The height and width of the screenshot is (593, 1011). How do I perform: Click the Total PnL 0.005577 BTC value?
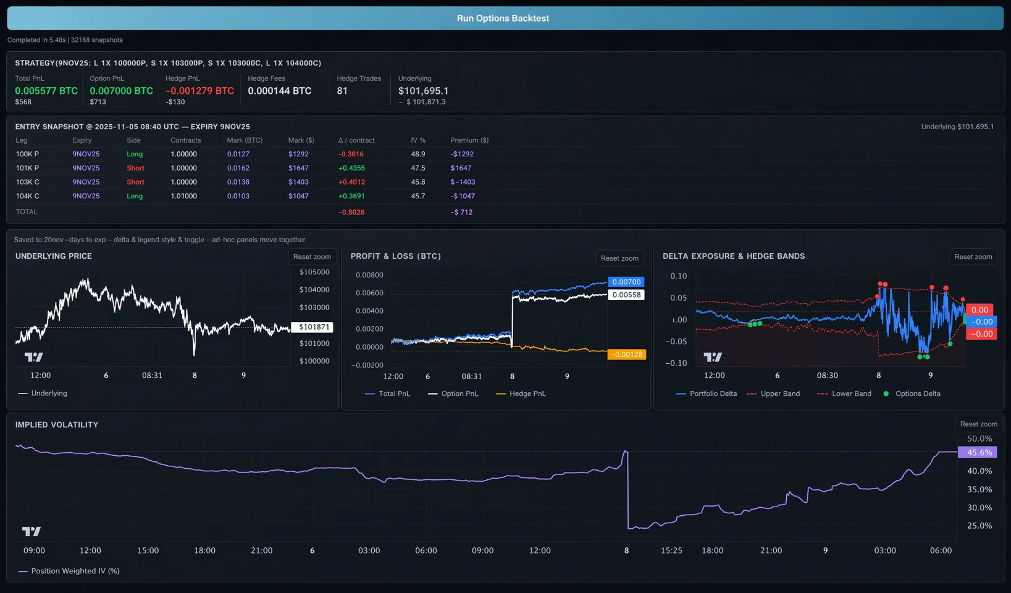point(46,91)
